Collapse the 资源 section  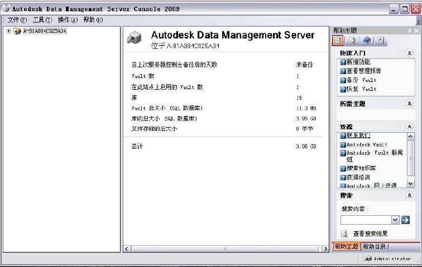coord(409,127)
